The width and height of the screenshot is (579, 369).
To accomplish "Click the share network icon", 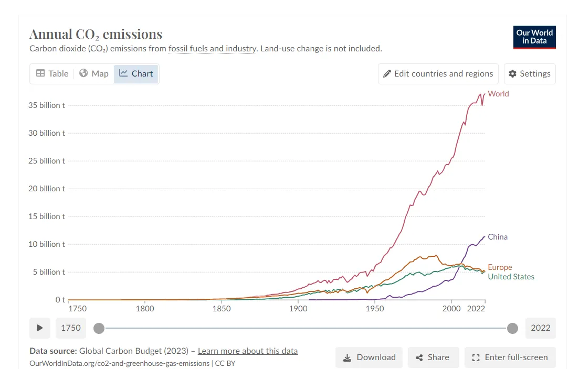I will 419,357.
